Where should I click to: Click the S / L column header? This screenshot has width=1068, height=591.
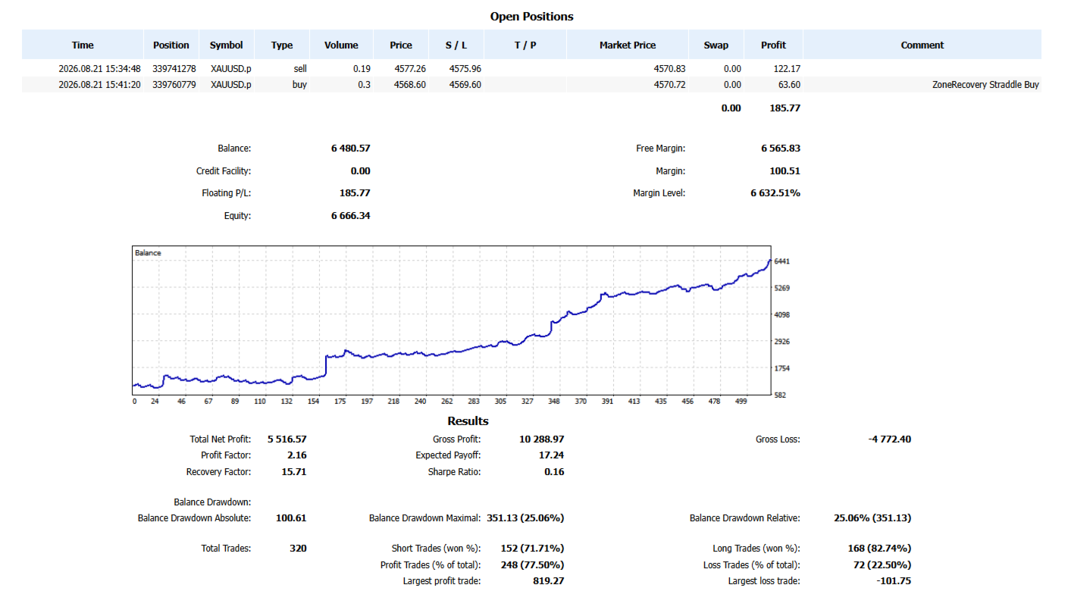pos(456,45)
